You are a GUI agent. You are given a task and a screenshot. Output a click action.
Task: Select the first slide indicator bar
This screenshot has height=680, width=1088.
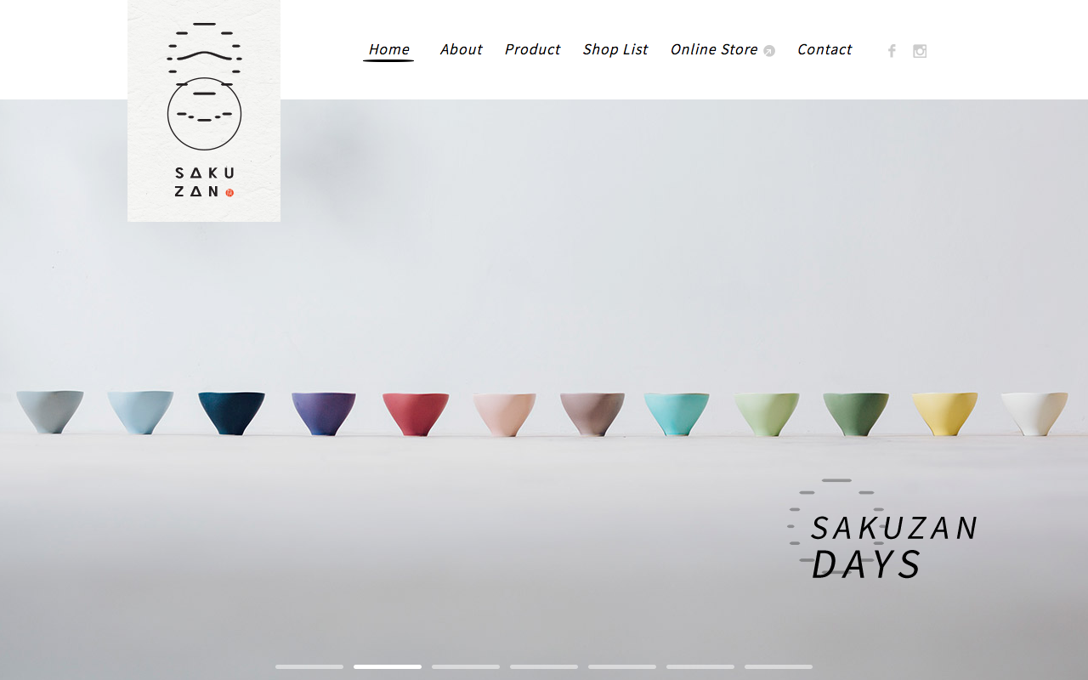click(x=309, y=666)
